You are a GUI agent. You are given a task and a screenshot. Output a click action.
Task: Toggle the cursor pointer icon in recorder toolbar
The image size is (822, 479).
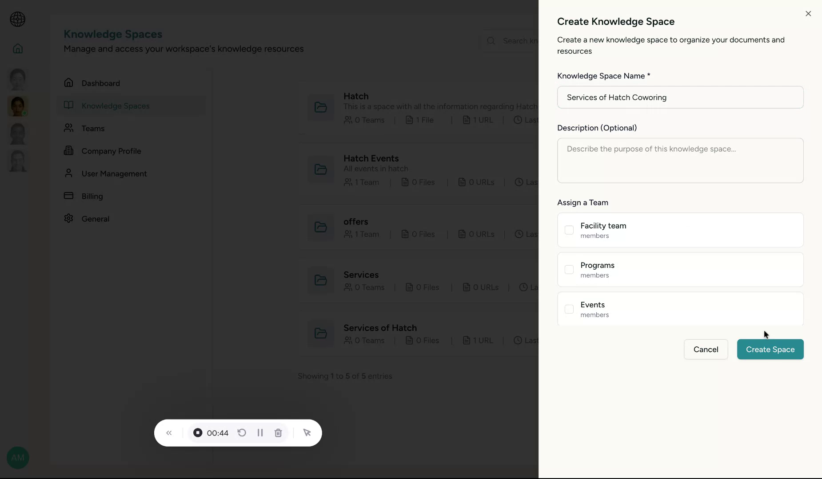(307, 433)
